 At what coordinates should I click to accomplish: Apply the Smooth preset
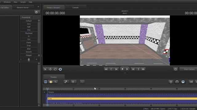point(29,52)
